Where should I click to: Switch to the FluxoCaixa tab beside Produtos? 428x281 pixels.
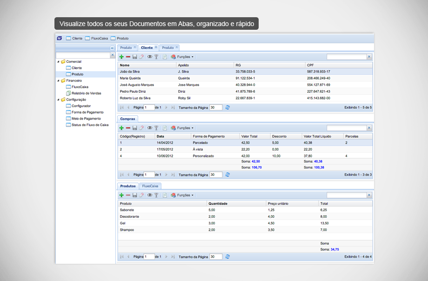click(150, 186)
